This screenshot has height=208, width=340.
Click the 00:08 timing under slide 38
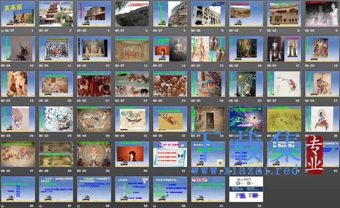44,171
